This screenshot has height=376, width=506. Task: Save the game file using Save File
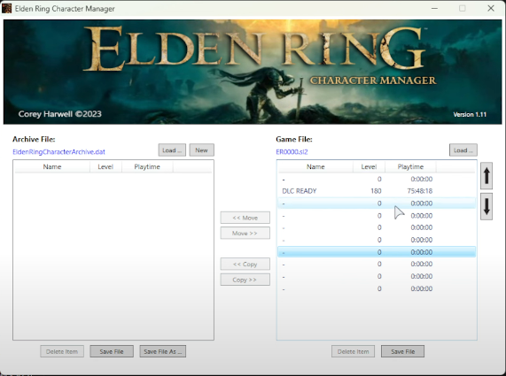[x=402, y=351]
